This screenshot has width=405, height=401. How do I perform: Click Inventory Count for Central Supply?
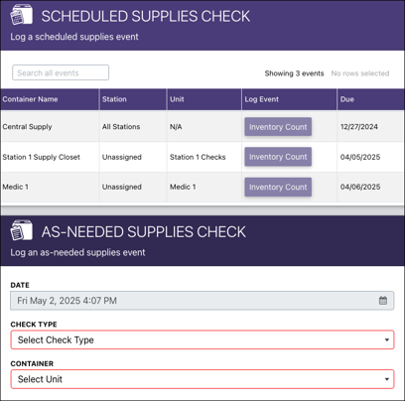[x=278, y=127]
